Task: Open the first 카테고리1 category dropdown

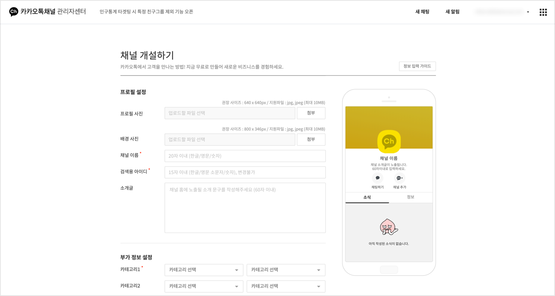Action: tap(204, 270)
